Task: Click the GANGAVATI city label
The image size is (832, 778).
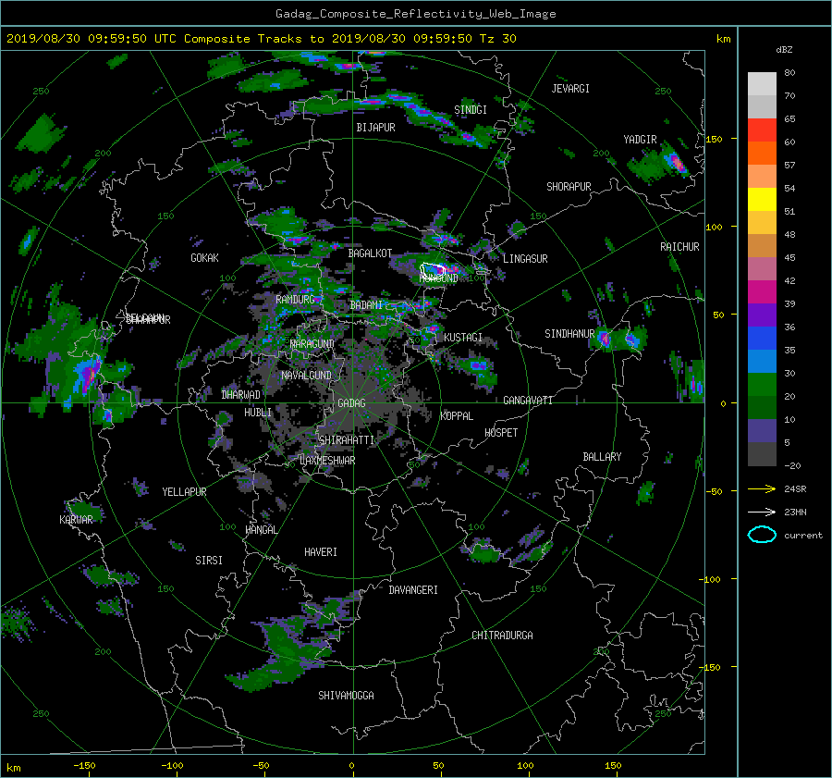Action: 528,401
